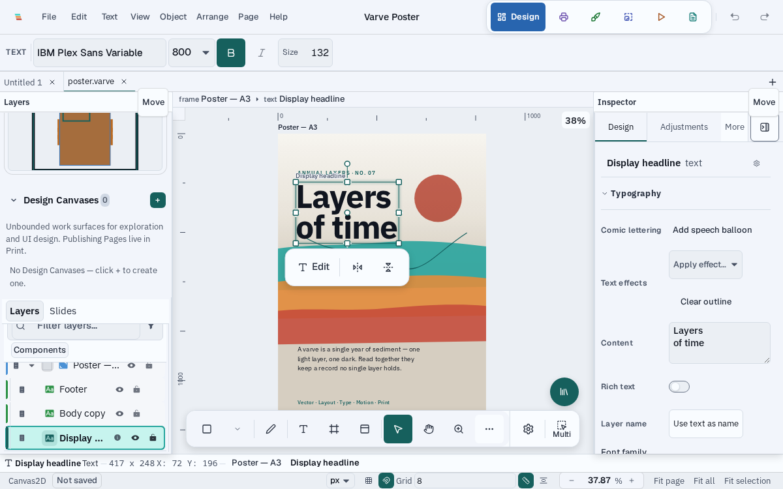783x489 pixels.
Task: Click Fit page in status bar
Action: (x=669, y=481)
